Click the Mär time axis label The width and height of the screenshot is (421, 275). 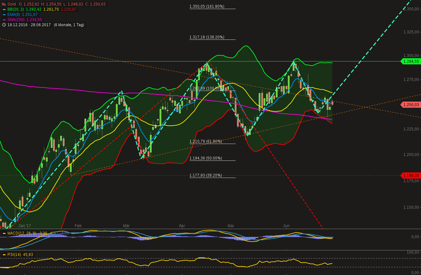[126, 225]
